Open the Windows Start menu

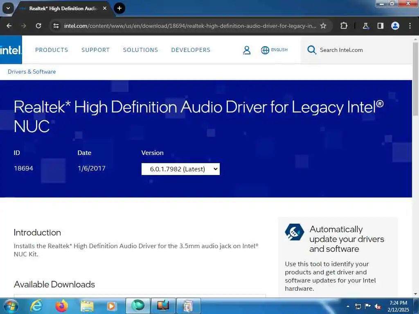tap(11, 306)
